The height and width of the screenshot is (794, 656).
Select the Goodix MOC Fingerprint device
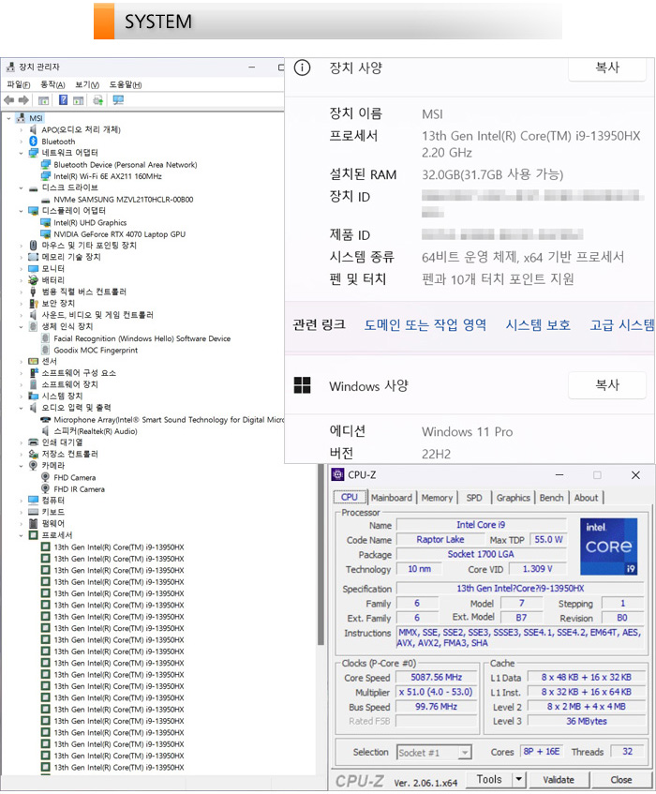pyautogui.click(x=96, y=350)
